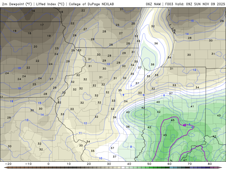
Task: Click the blue '19' lifted index contour label
Action: [19, 68]
